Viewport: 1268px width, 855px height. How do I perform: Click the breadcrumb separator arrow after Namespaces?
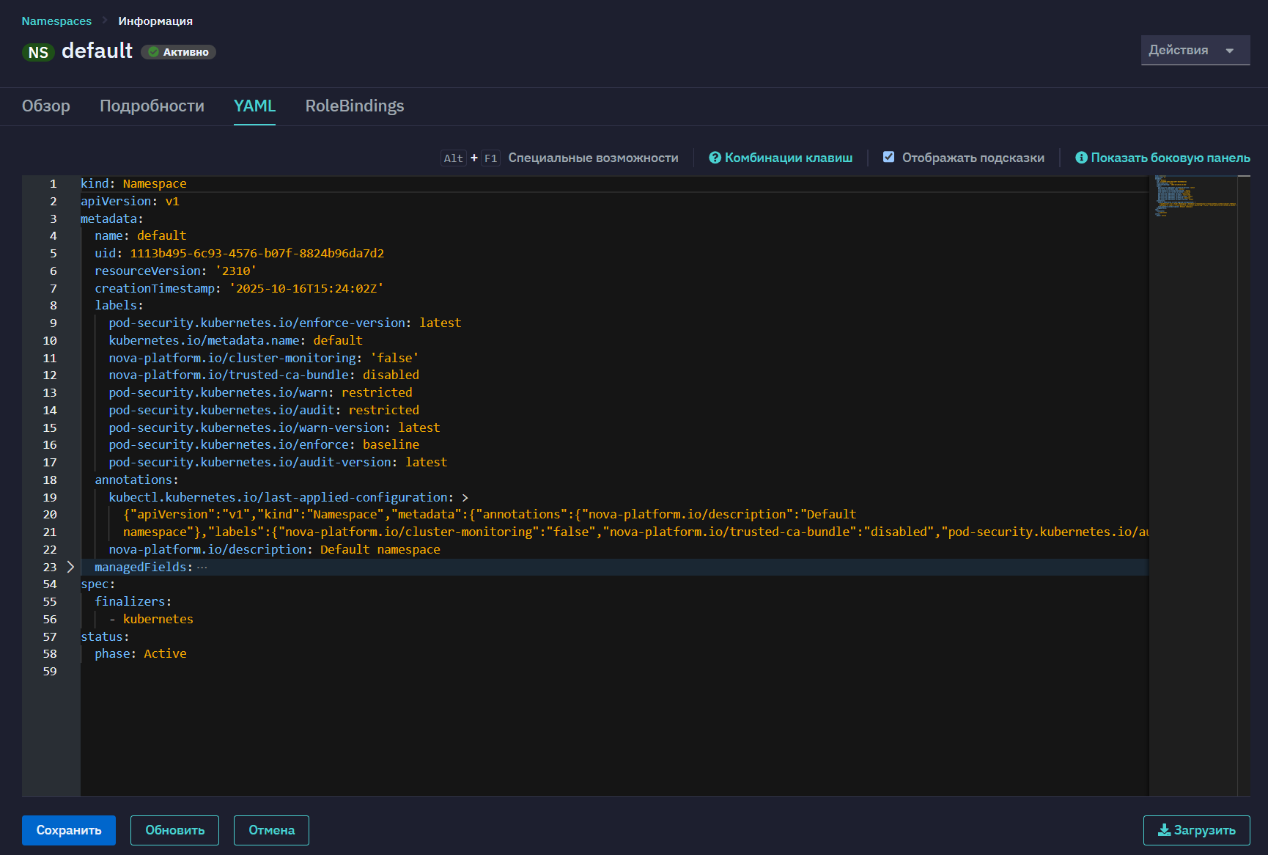coord(105,21)
